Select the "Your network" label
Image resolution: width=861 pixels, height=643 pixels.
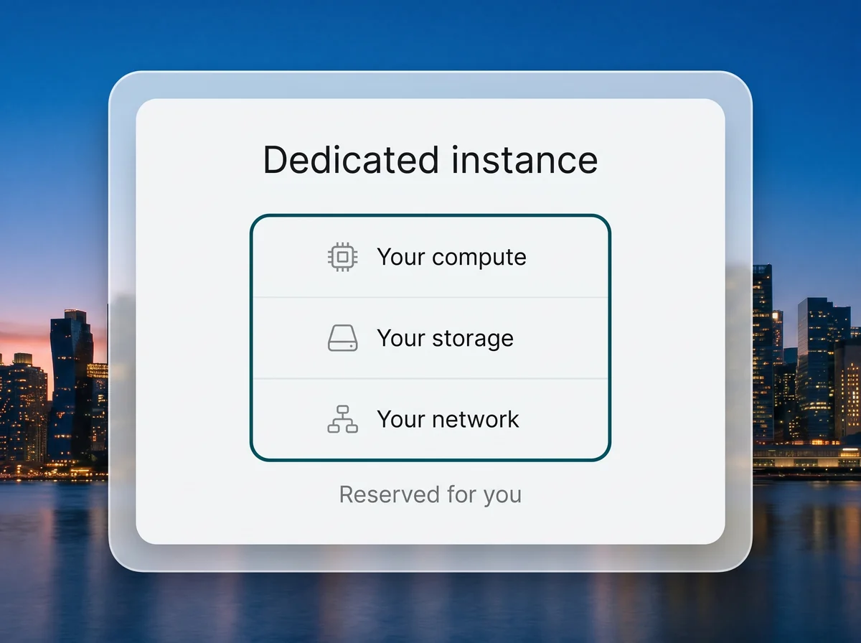(x=448, y=419)
